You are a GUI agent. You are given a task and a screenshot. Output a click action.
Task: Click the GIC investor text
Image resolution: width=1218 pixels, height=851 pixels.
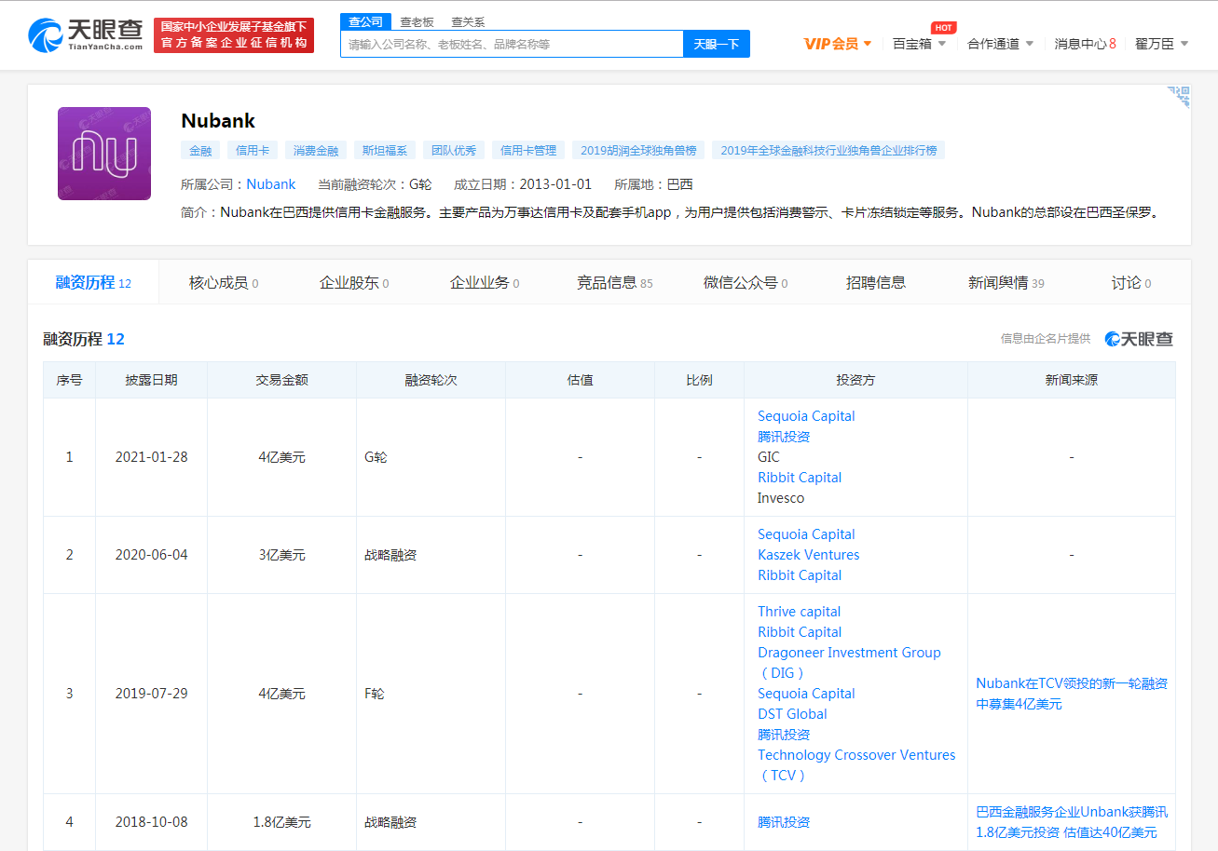click(769, 457)
